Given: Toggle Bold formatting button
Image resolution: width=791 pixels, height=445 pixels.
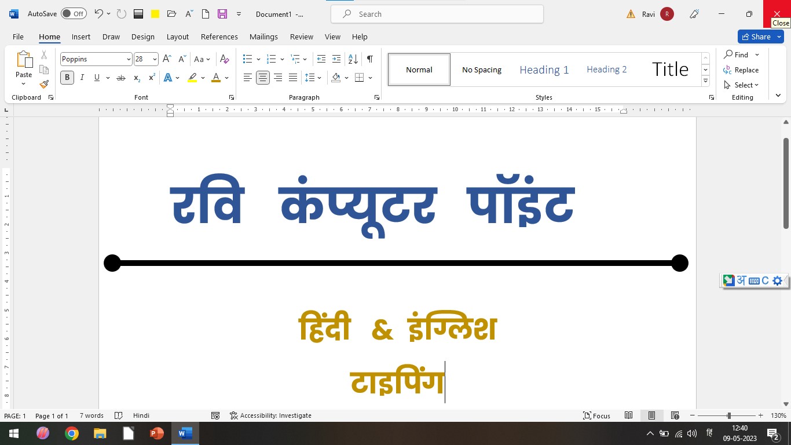Looking at the screenshot, I should point(67,78).
